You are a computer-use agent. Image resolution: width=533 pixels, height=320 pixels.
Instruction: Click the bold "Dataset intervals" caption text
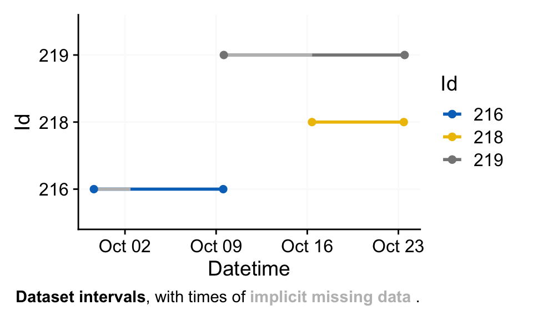[81, 297]
